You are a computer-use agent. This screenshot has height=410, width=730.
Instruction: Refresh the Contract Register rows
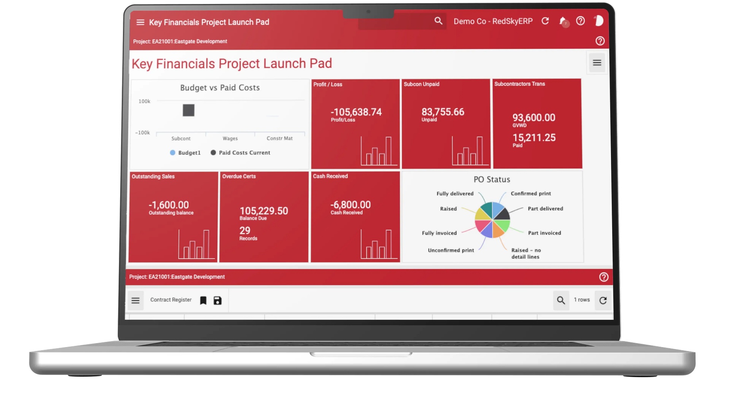click(603, 300)
